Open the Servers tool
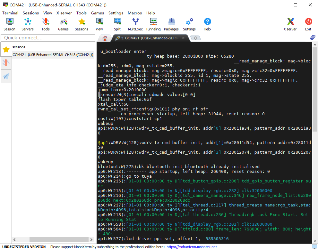This screenshot has width=318, height=250. pyautogui.click(x=28, y=24)
